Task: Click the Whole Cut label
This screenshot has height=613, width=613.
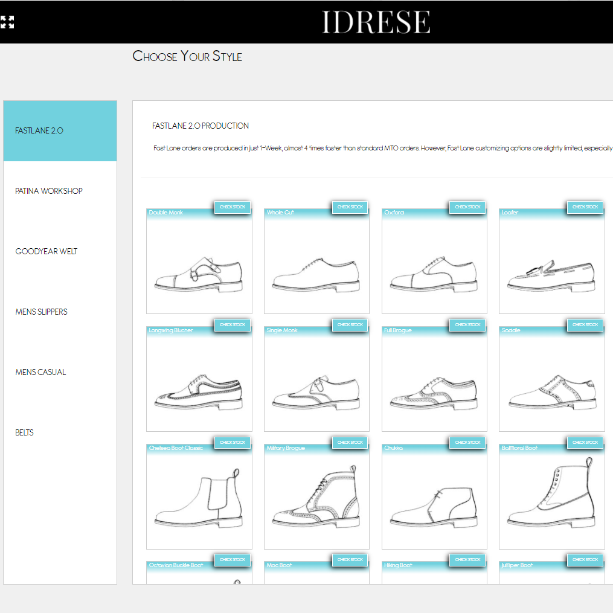Action: coord(280,212)
